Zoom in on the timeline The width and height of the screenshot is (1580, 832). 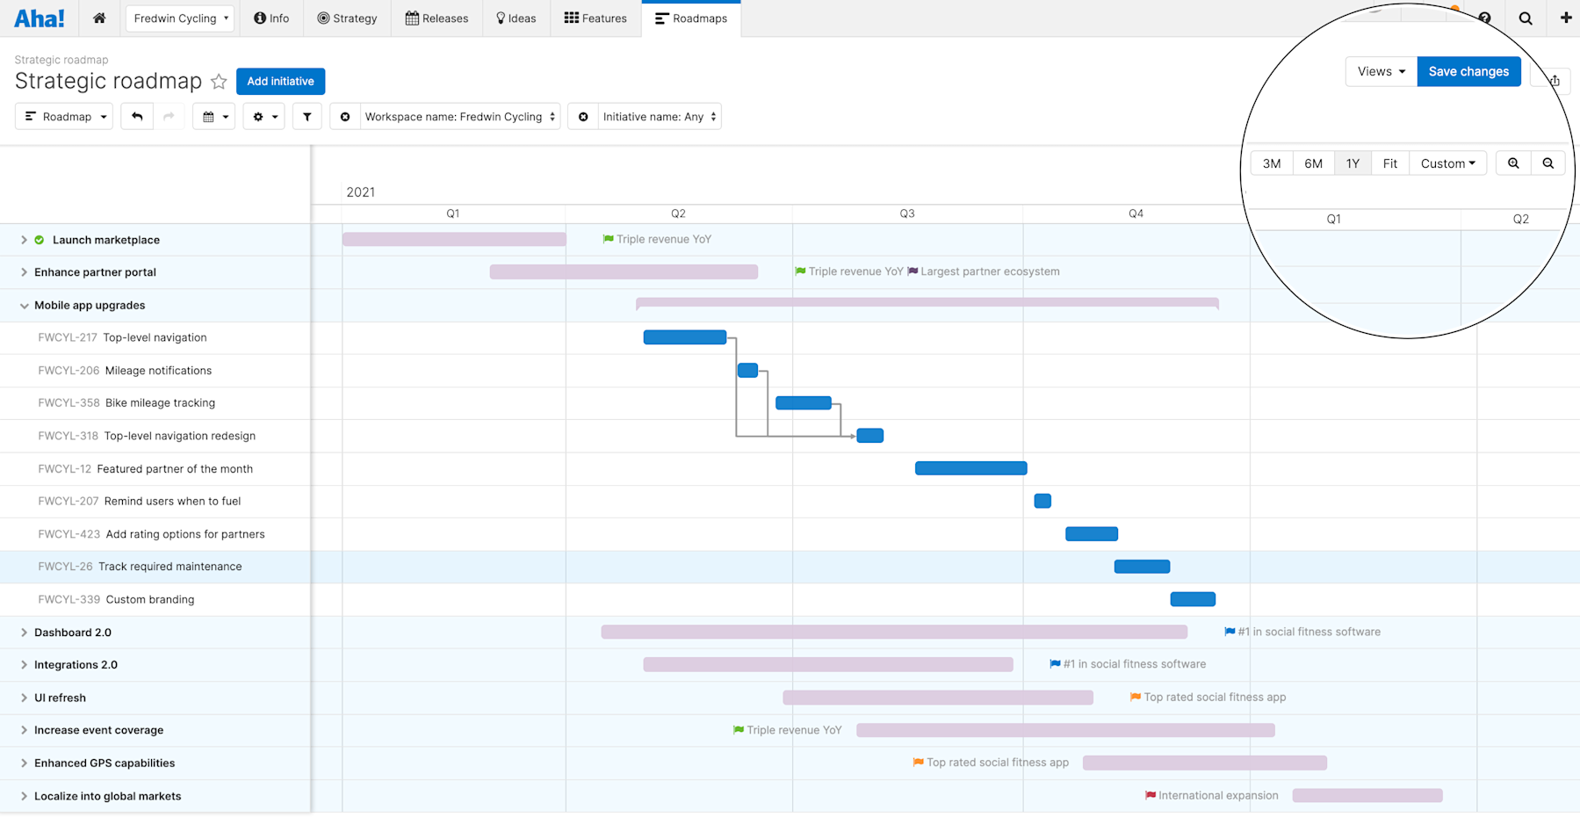point(1513,163)
